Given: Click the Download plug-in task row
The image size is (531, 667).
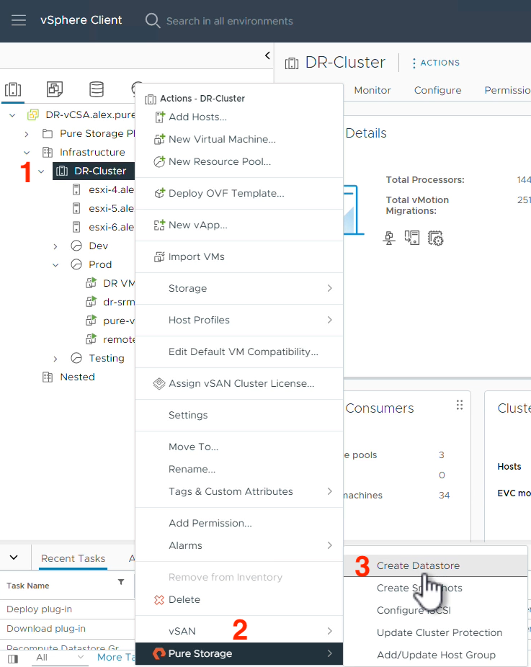Looking at the screenshot, I should click(x=67, y=629).
